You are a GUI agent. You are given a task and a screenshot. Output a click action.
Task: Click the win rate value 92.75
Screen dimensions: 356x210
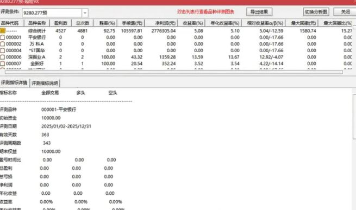(109, 30)
